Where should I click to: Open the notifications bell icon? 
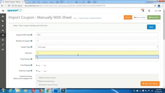coord(143,10)
